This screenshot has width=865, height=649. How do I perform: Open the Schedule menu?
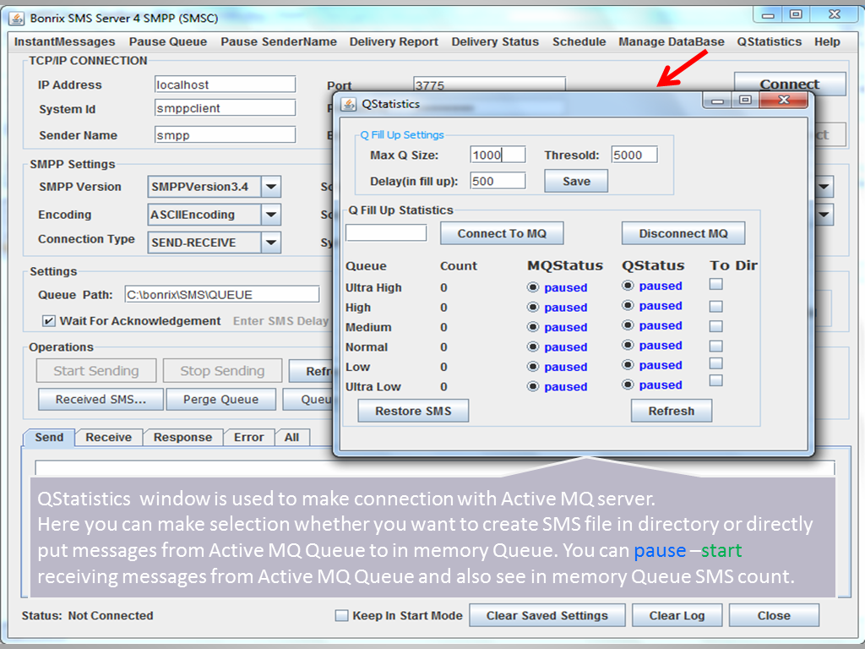pyautogui.click(x=579, y=42)
